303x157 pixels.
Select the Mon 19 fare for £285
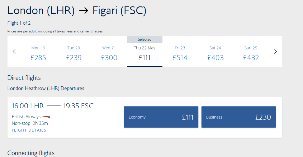38,53
